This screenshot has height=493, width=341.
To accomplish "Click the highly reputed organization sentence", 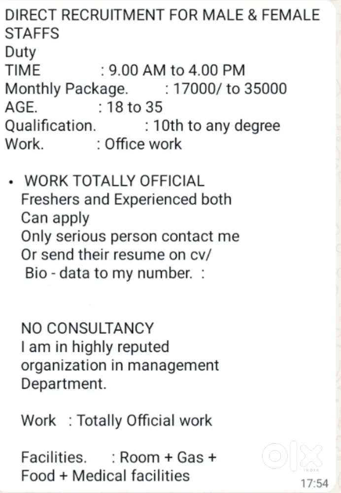I will [120, 365].
